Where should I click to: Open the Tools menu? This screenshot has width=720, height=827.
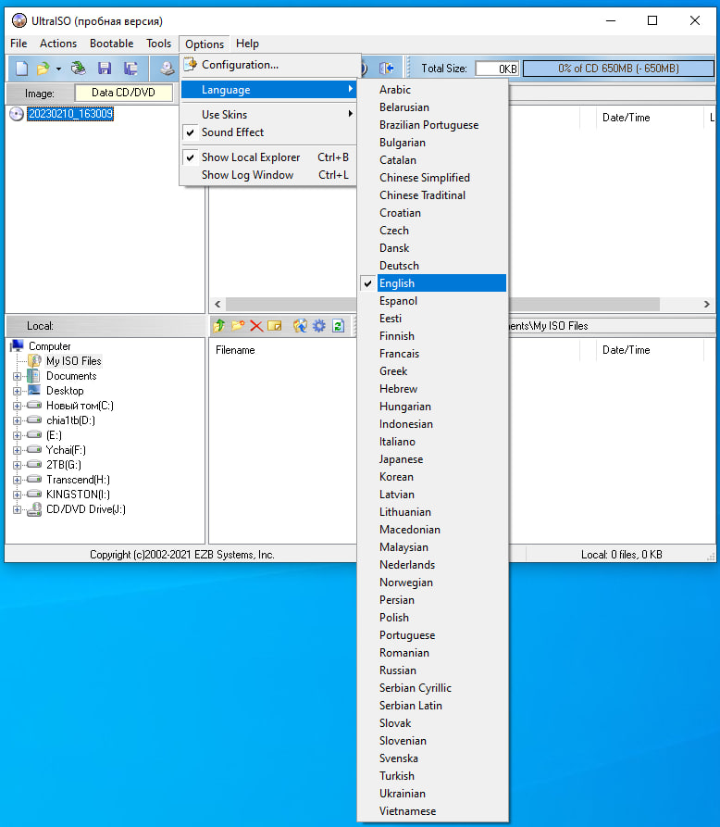pyautogui.click(x=158, y=44)
